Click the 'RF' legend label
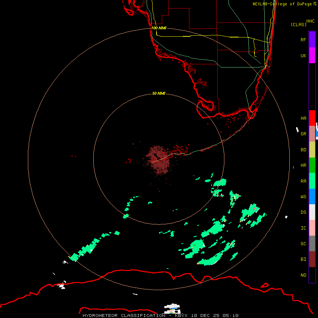Viewport: 318px width, 318px height. (x=303, y=40)
